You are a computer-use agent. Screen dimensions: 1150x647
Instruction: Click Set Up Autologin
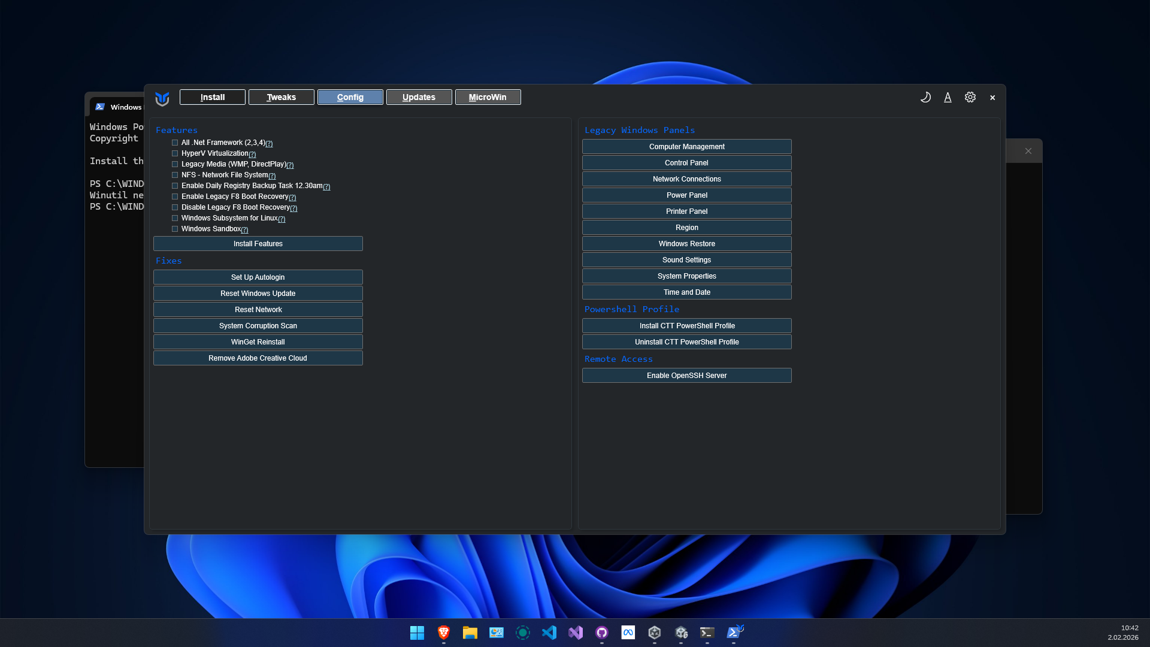click(x=258, y=277)
